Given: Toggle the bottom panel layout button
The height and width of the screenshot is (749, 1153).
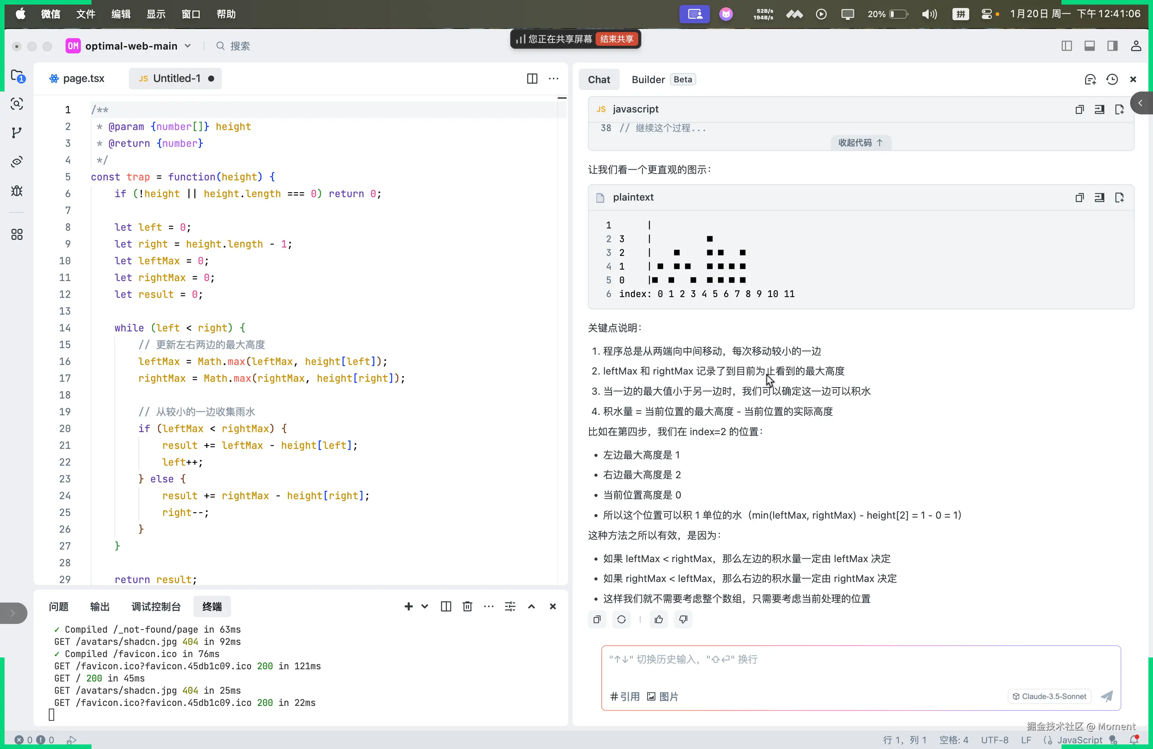Looking at the screenshot, I should 1090,46.
